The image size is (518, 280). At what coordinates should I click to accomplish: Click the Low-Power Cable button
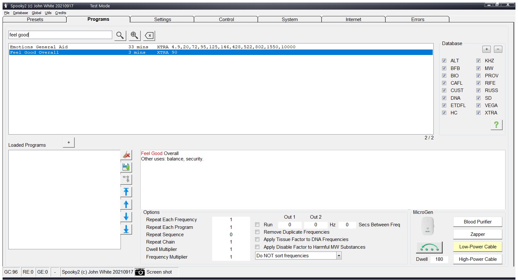(478, 247)
